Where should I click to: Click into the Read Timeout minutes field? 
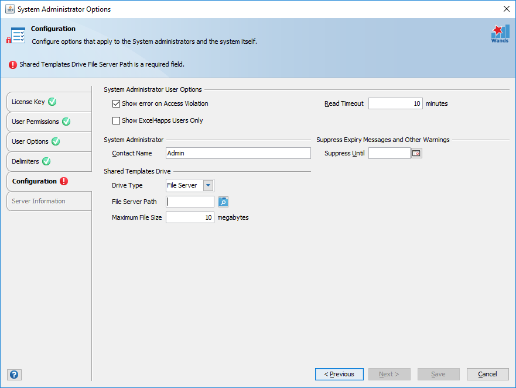coord(395,103)
